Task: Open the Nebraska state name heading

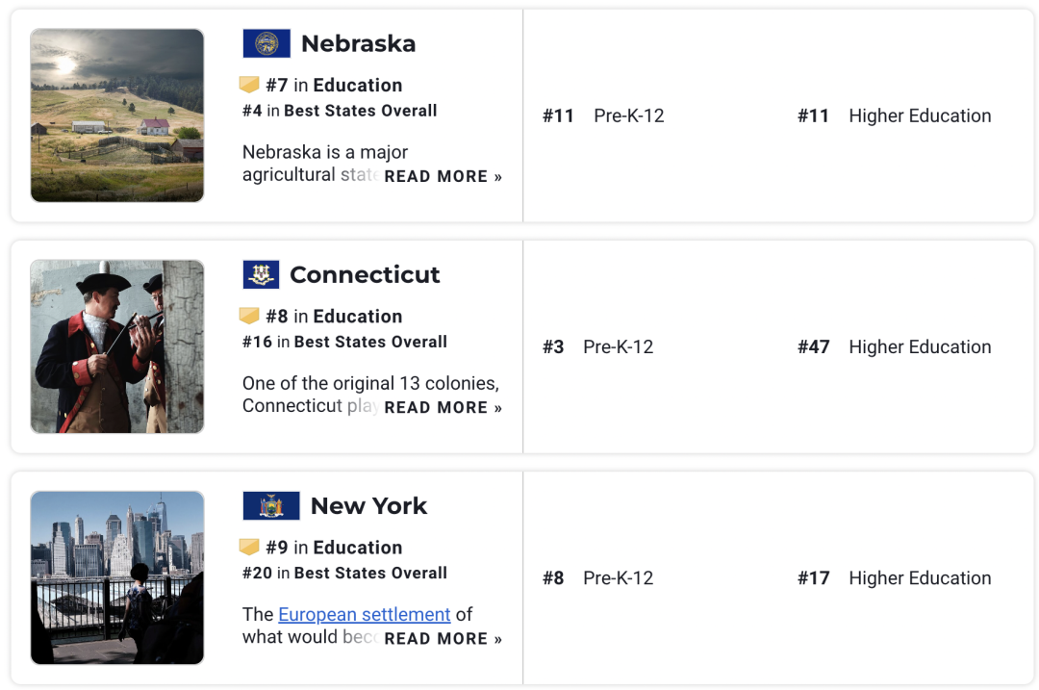Action: tap(358, 43)
